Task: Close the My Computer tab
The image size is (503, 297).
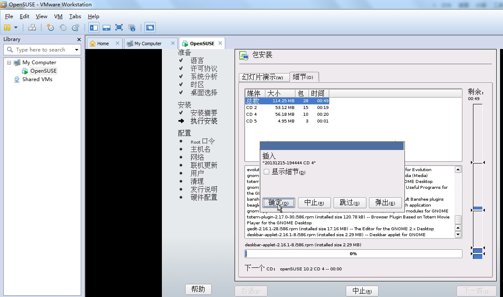Action: coord(173,43)
